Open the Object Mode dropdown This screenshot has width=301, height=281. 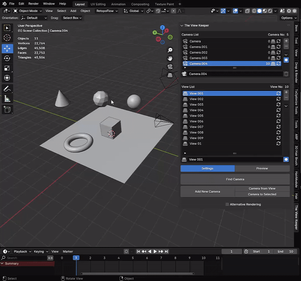click(x=27, y=11)
